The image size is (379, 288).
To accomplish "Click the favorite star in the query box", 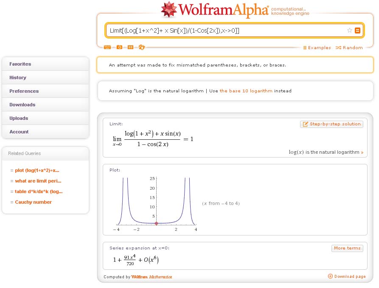I will [x=350, y=30].
